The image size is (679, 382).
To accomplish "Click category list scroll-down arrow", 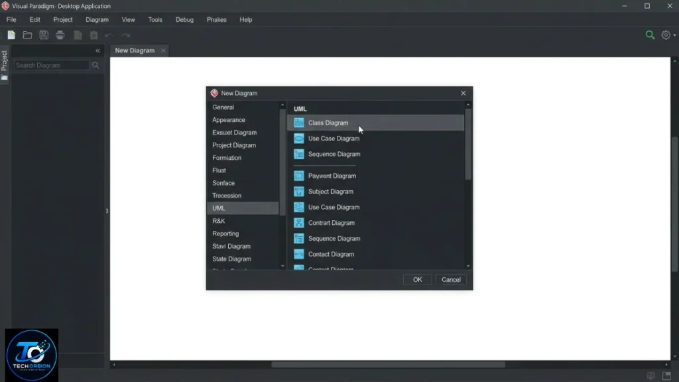I will 282,266.
